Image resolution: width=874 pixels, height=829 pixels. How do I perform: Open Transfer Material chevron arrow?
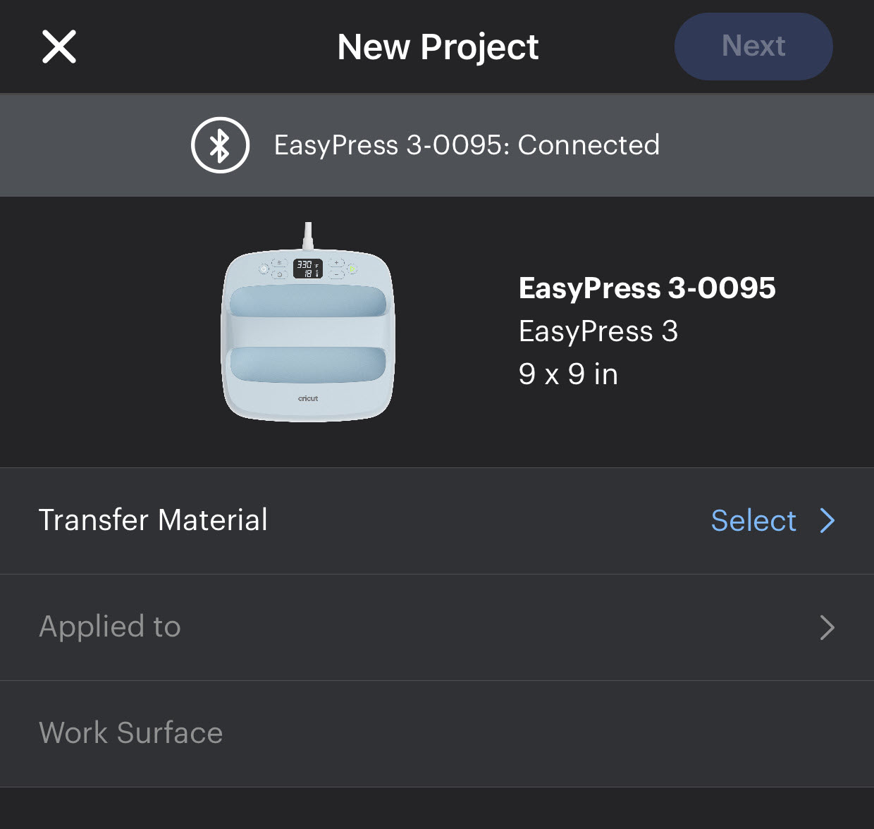(827, 521)
